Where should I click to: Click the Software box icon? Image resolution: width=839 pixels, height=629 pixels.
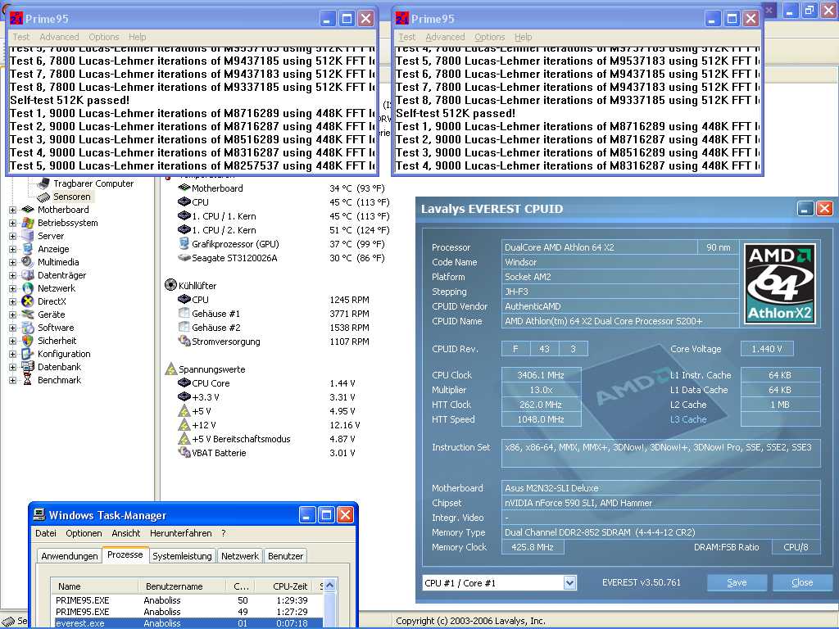coord(28,328)
